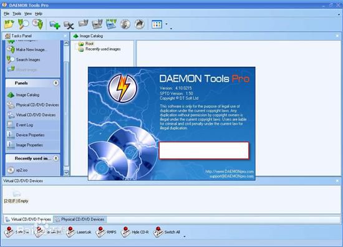Viewport: 343px width, 247px height.
Task: Open the Image Properties panel
Action: (x=29, y=145)
